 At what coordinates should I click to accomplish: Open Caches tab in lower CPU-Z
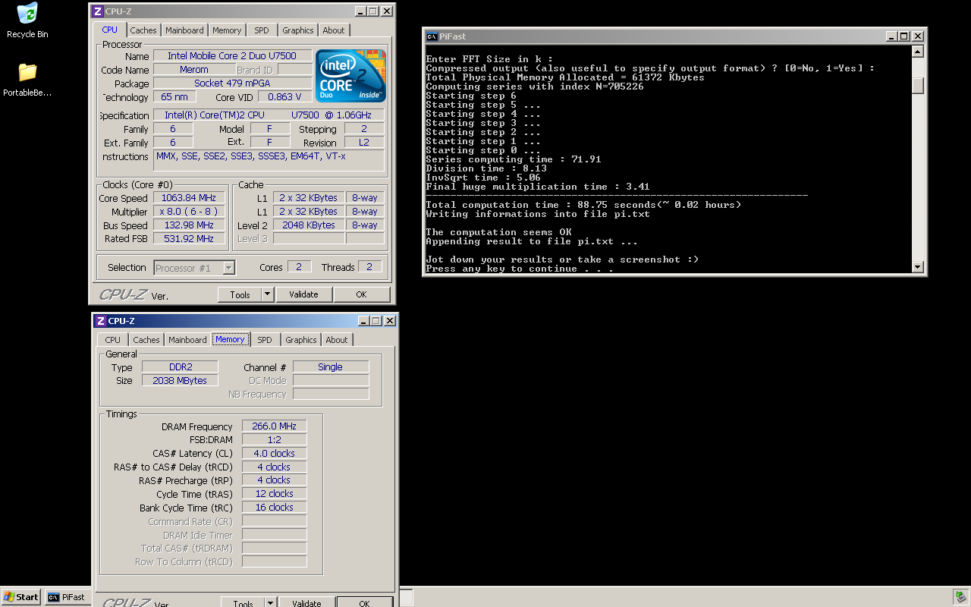pos(146,340)
